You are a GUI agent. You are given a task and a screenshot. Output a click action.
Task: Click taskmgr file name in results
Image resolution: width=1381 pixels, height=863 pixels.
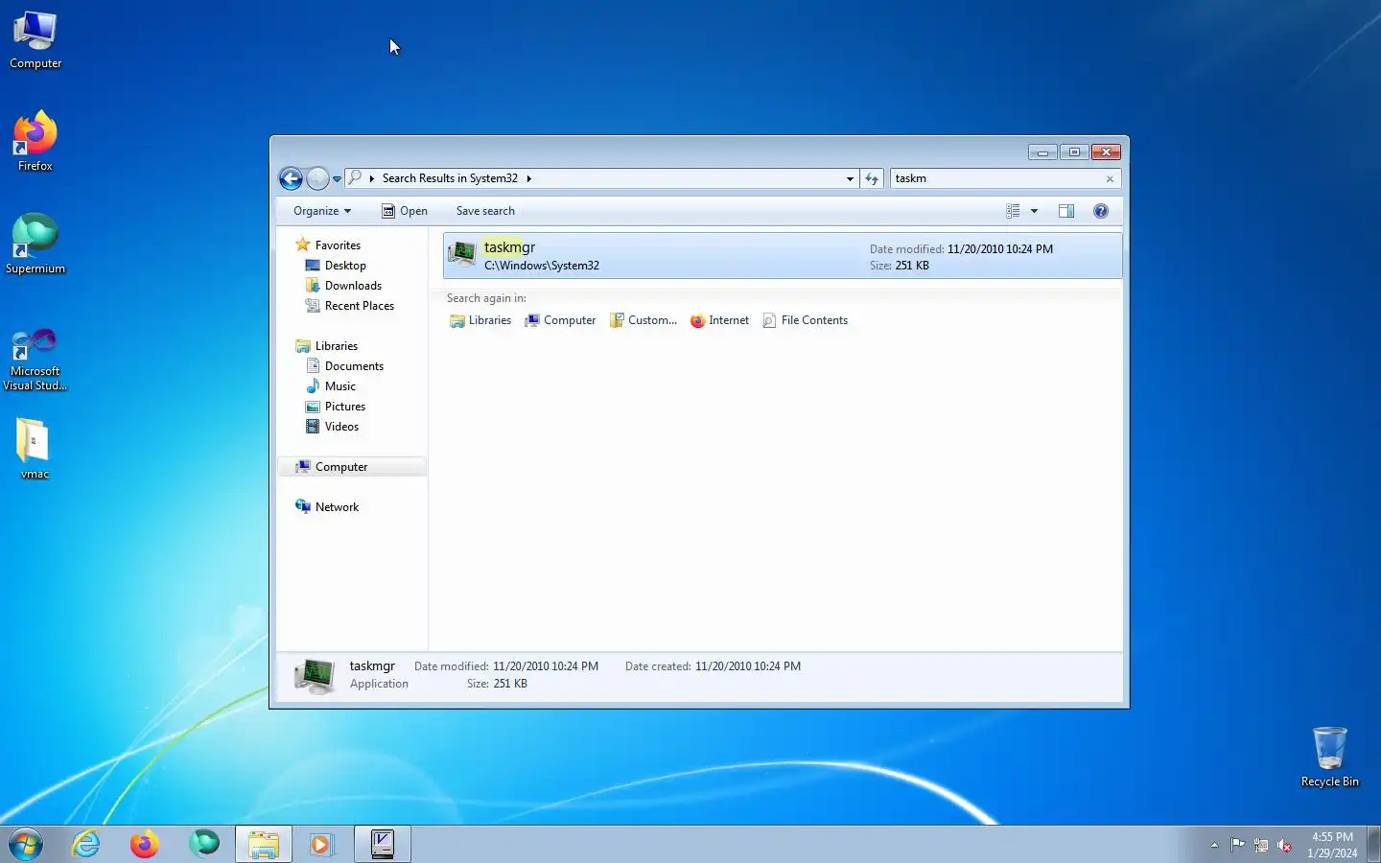click(x=509, y=247)
